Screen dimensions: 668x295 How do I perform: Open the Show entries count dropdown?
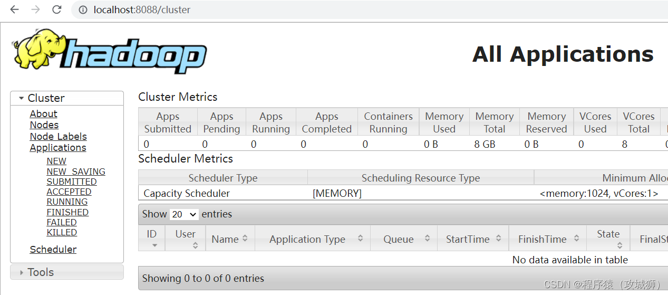click(184, 214)
